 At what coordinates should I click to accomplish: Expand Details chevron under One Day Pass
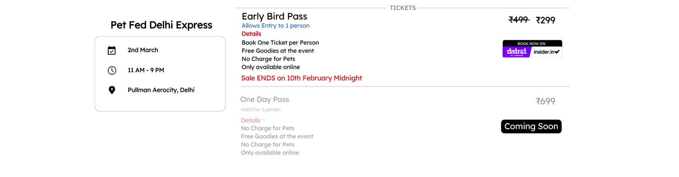(264, 120)
